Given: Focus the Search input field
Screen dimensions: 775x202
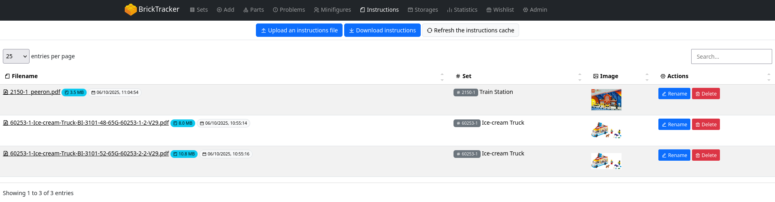Looking at the screenshot, I should point(731,56).
